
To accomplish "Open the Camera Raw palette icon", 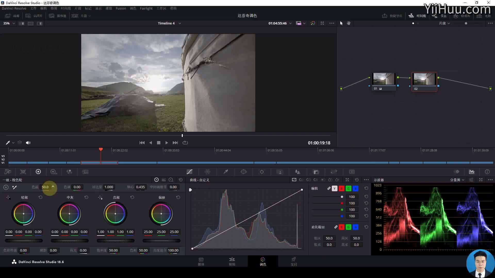I will pos(8,172).
